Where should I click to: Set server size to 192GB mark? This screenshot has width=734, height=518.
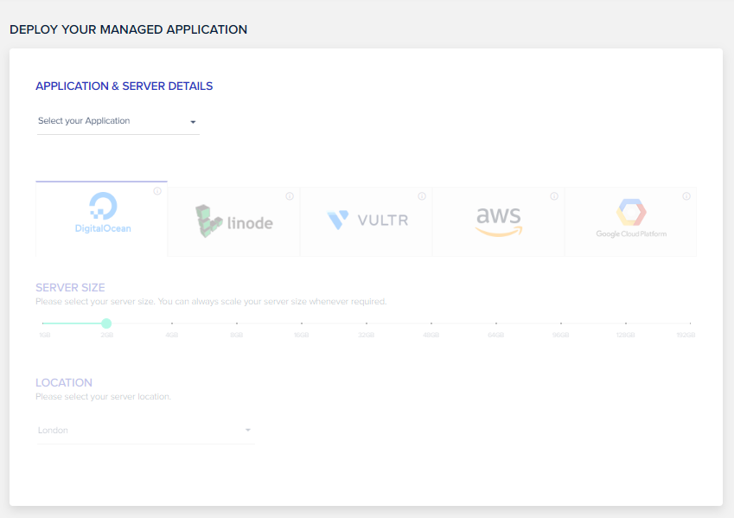coord(690,323)
